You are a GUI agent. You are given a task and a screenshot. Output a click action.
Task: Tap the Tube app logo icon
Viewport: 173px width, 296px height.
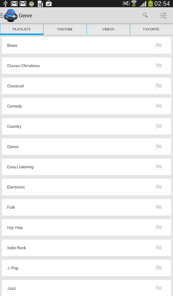point(11,15)
